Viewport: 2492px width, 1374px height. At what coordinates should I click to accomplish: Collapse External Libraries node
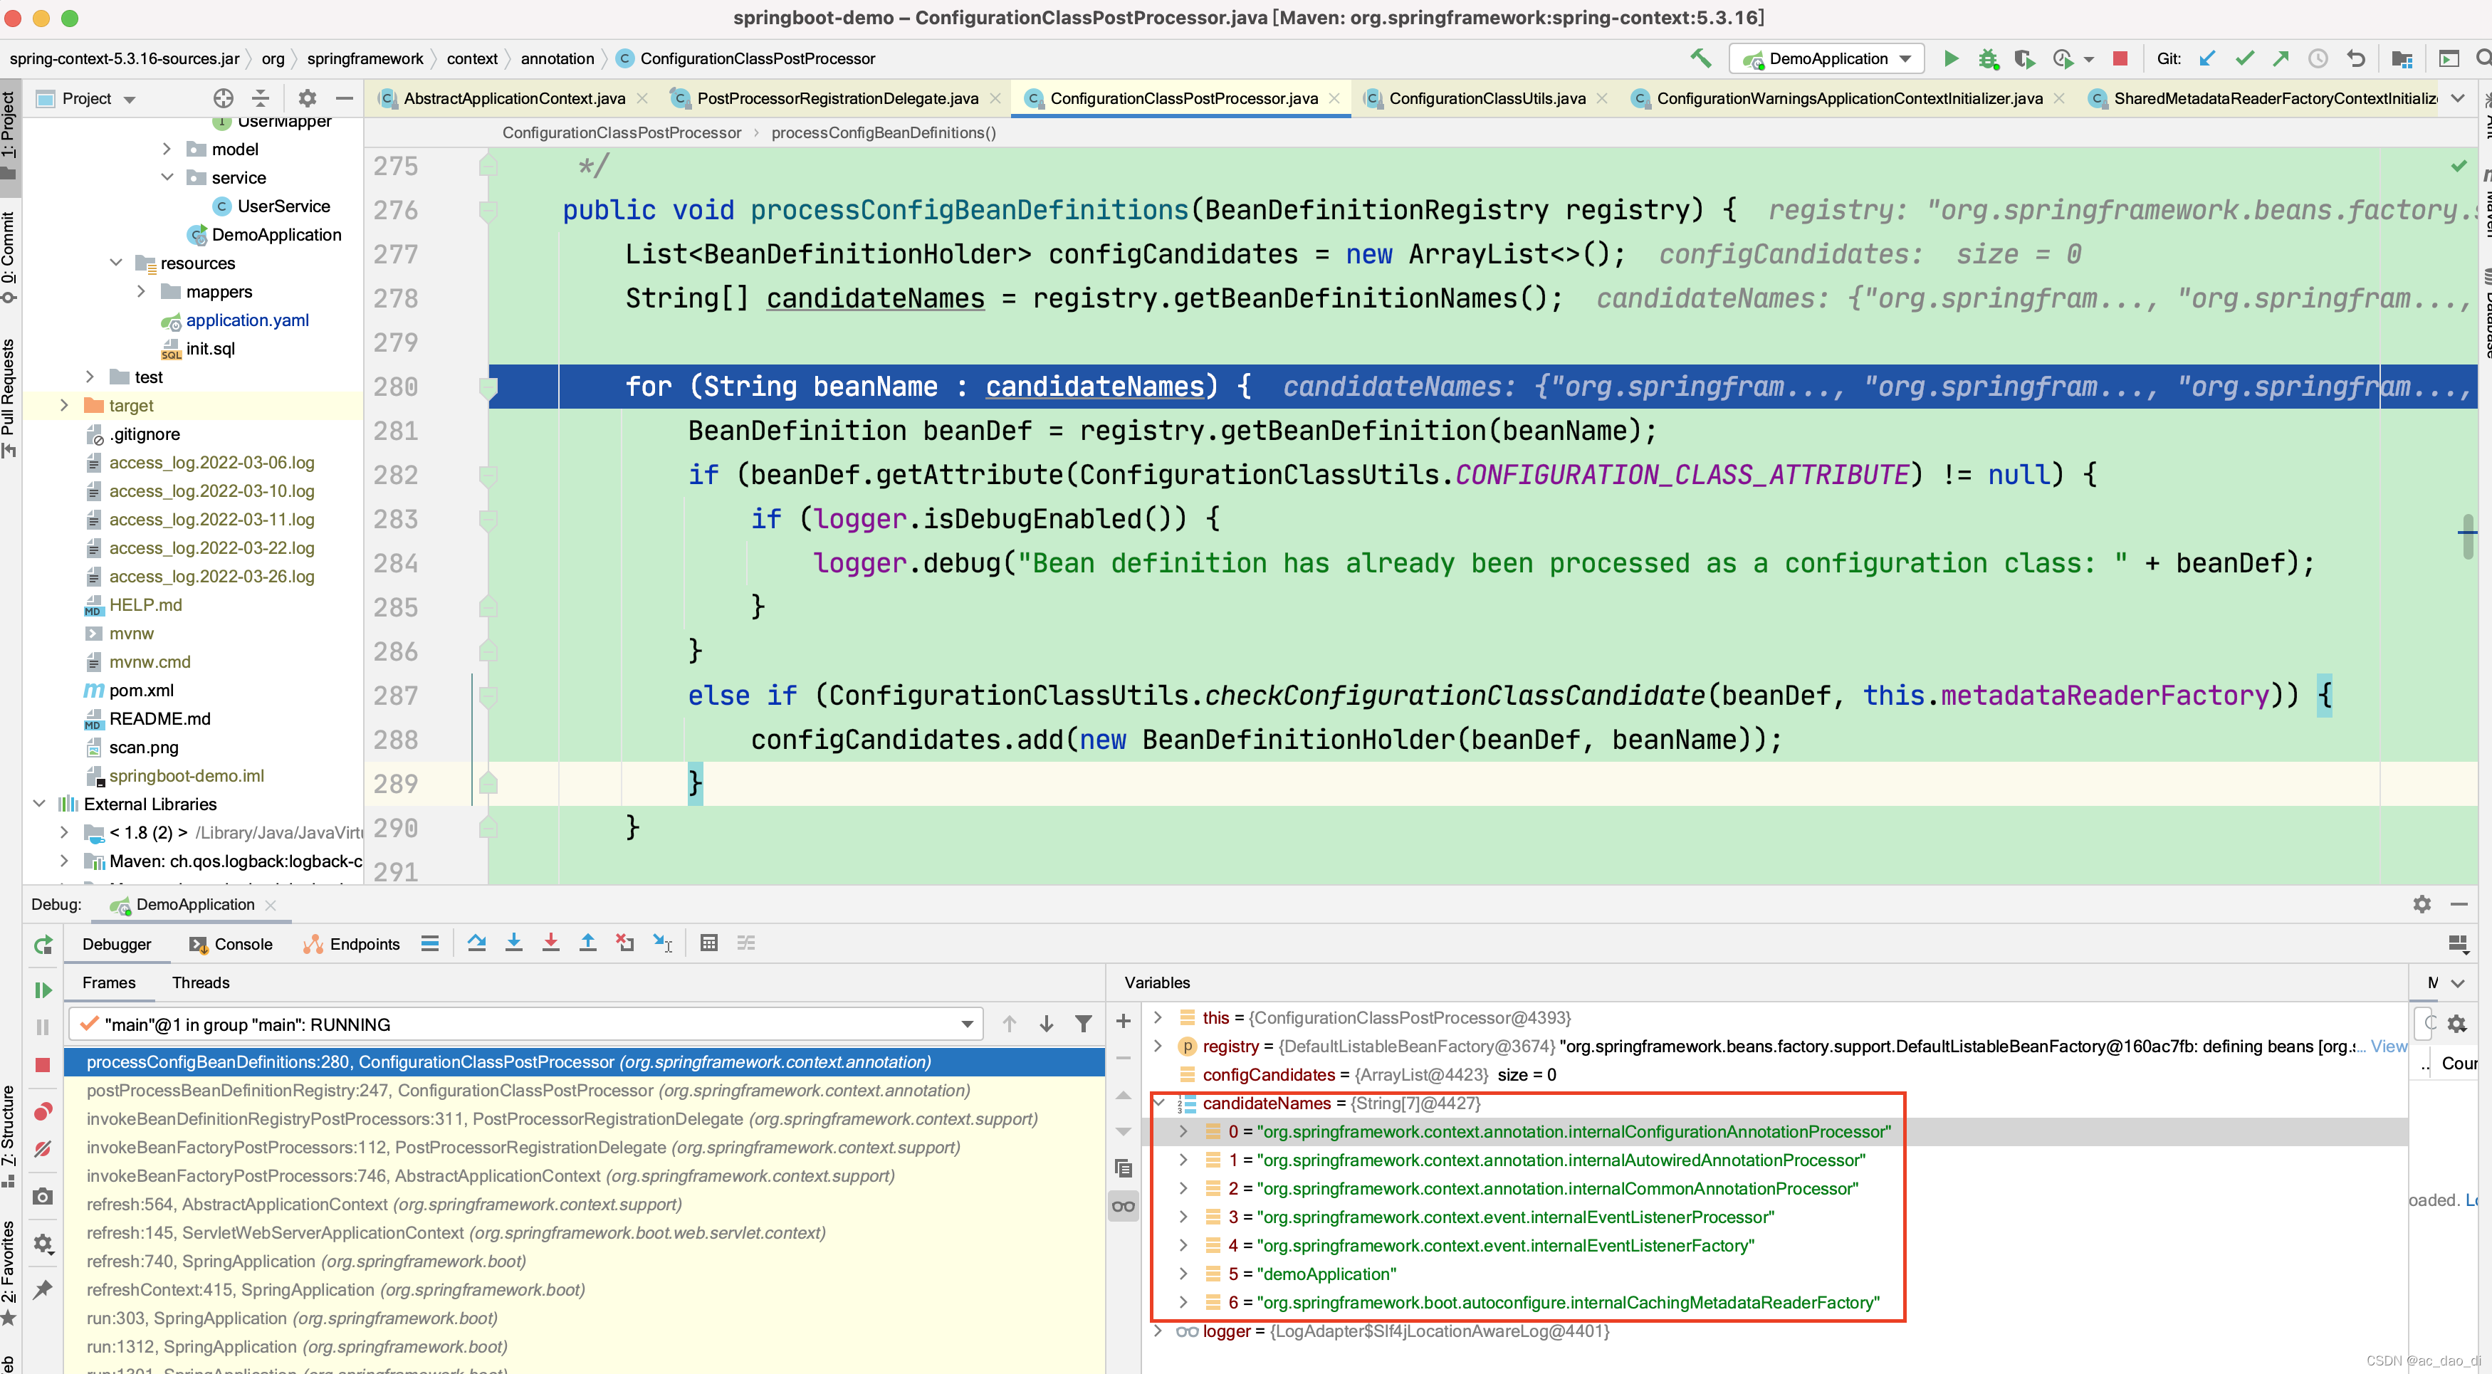40,804
